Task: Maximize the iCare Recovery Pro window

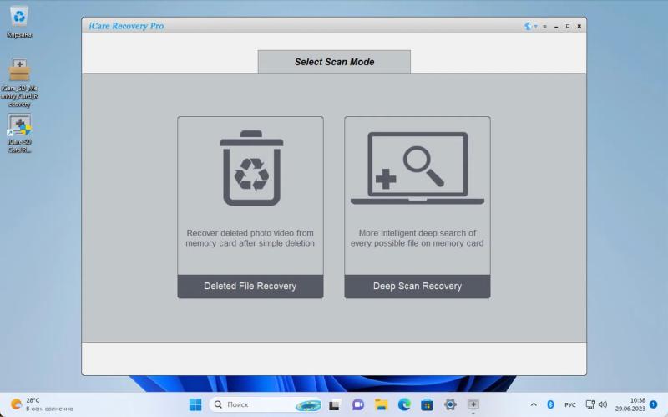Action: [568, 26]
